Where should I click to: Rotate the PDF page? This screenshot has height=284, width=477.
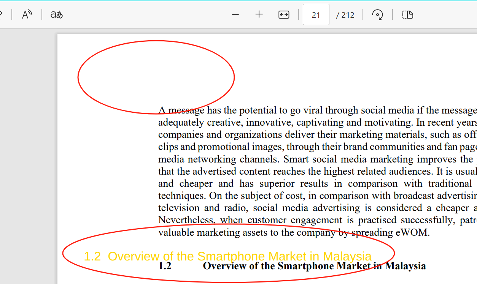point(377,15)
